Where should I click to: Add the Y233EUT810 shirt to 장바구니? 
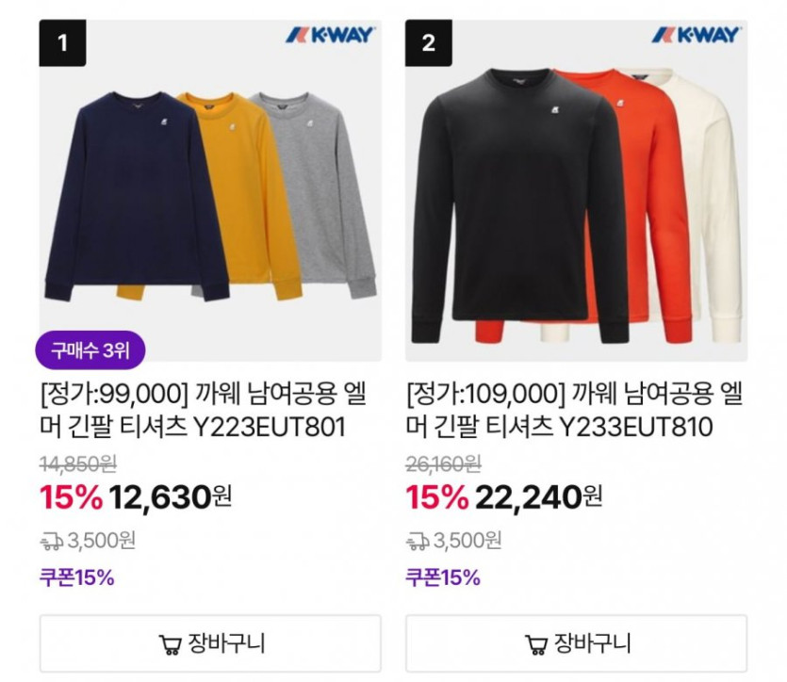tap(576, 643)
